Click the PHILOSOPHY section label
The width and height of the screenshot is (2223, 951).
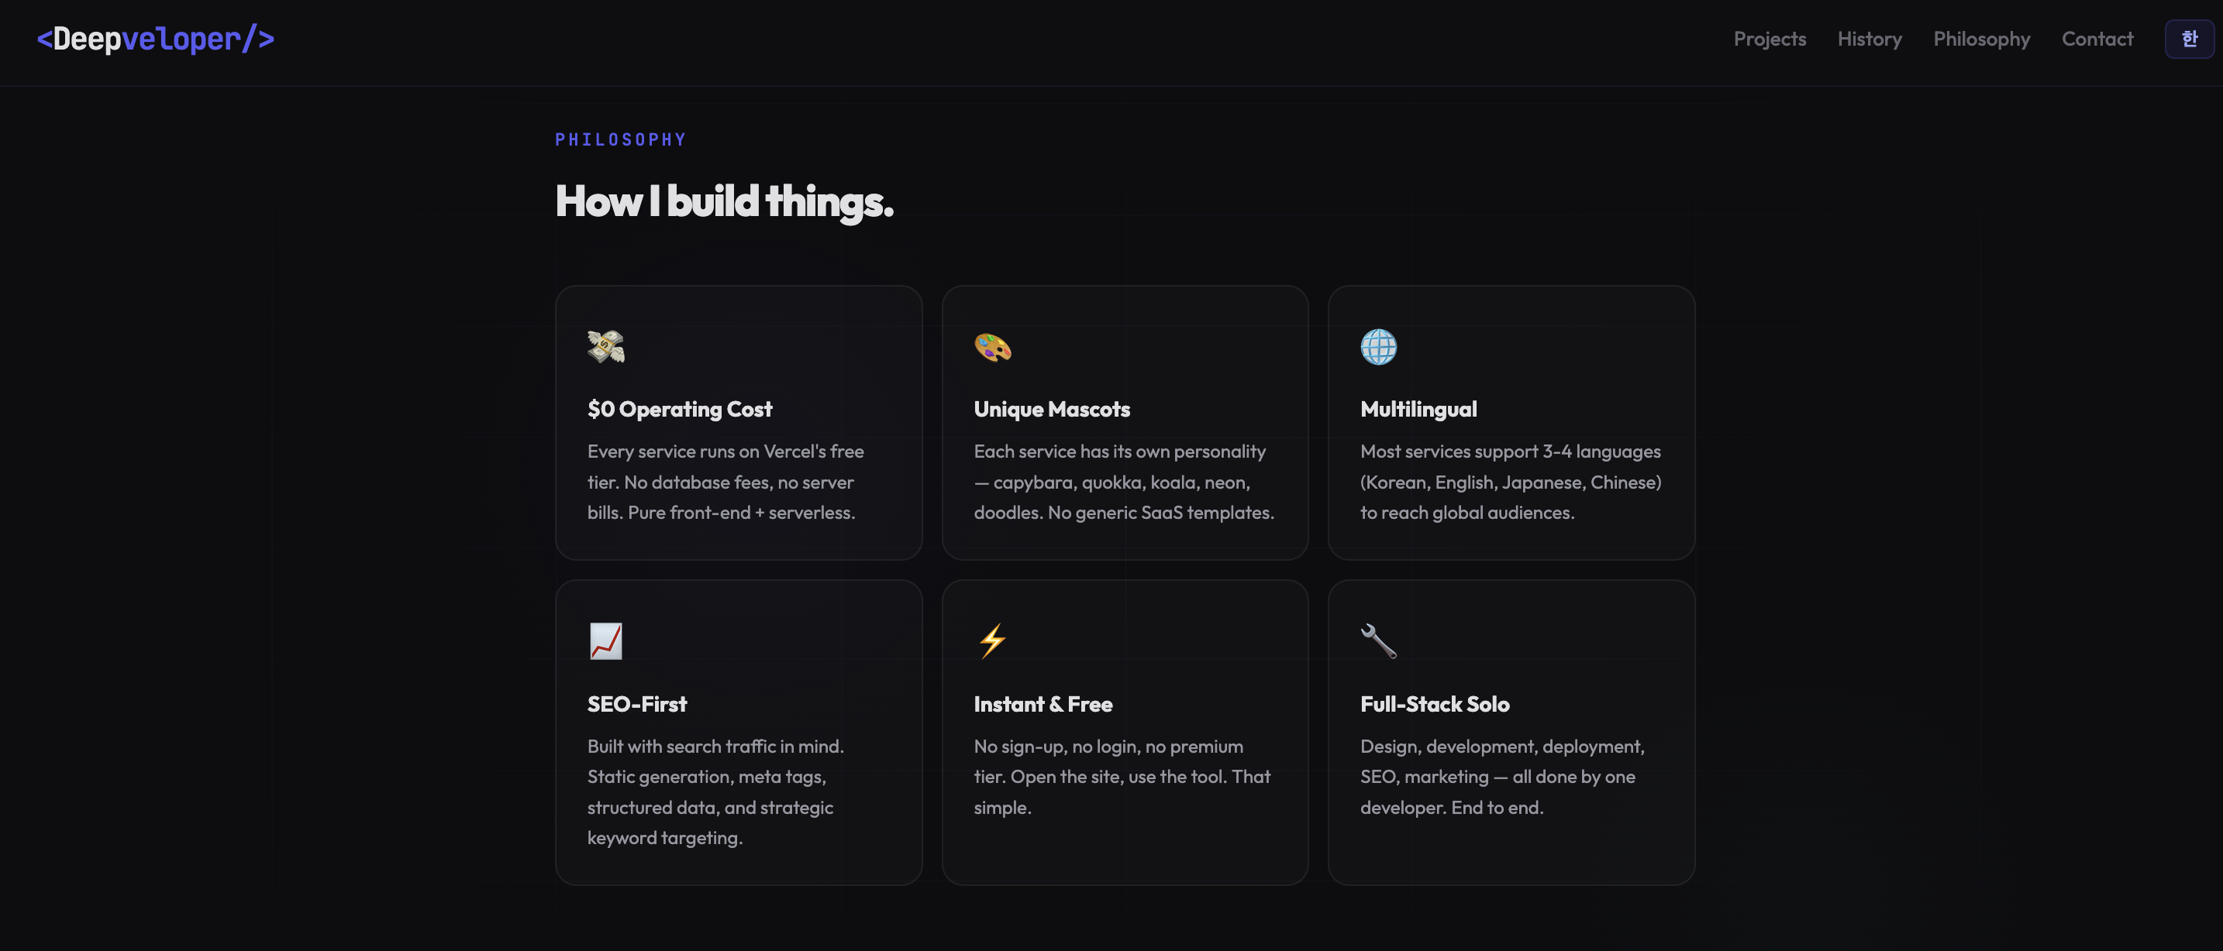point(621,139)
